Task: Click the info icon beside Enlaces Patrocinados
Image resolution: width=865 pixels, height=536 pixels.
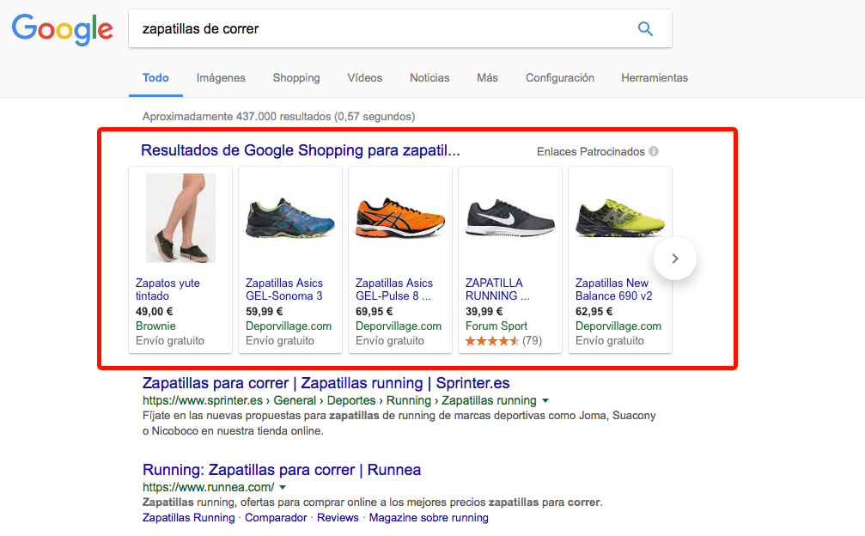Action: [x=655, y=150]
